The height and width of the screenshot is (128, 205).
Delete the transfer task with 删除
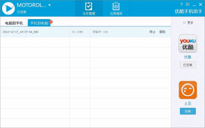[x=162, y=32]
